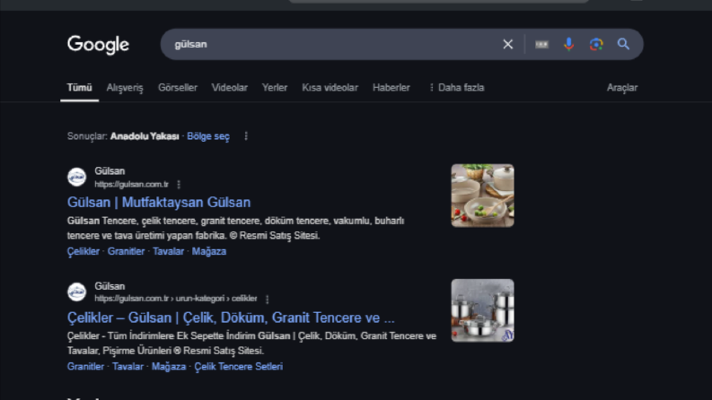Click the https://gulsan.com.tr URL text

click(131, 184)
